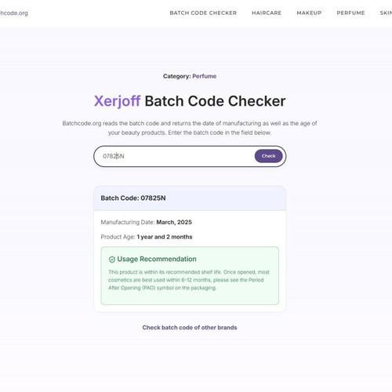The height and width of the screenshot is (392, 392).
Task: Click the Xerjoff Batch Code Checker heading
Action: pyautogui.click(x=190, y=101)
